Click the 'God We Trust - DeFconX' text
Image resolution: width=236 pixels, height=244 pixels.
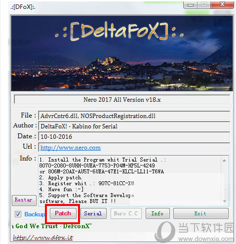51,226
